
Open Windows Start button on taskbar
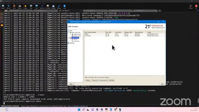(79, 110)
